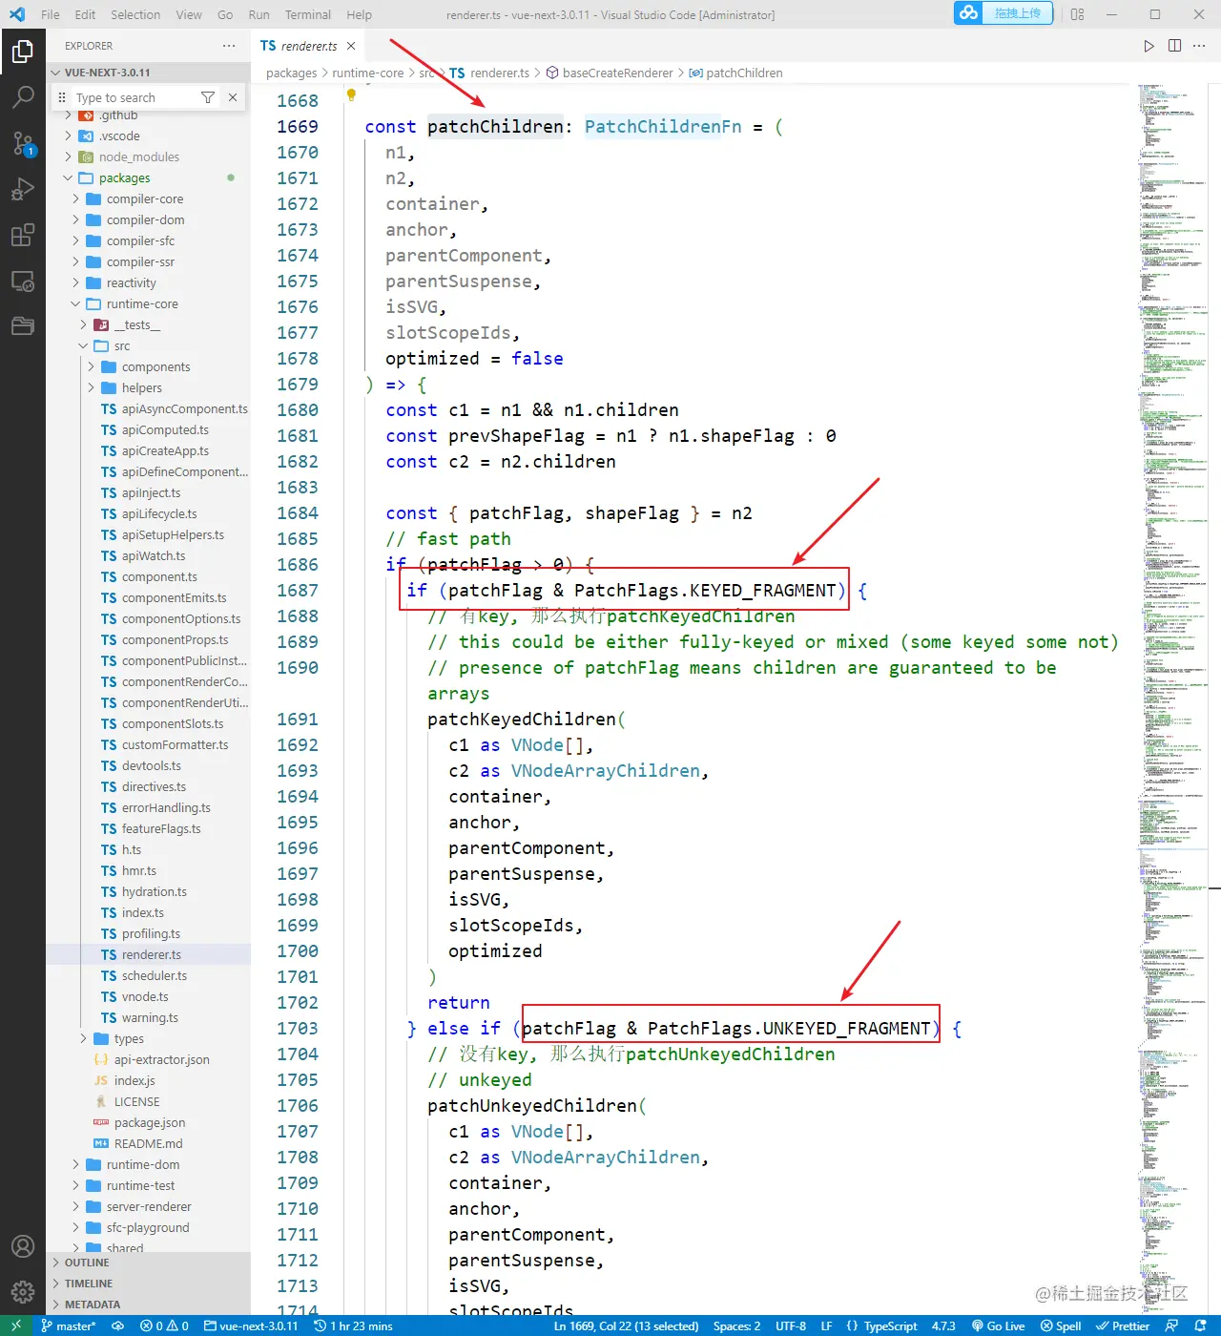Click the feedback icon in status bar
Image resolution: width=1221 pixels, height=1336 pixels.
(1172, 1326)
